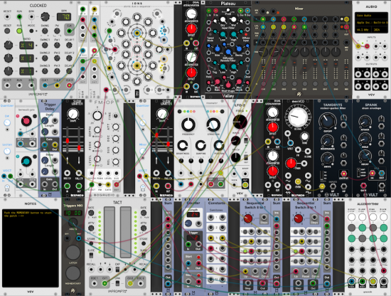Toggle the MODE button on Clocked

(x=31, y=31)
